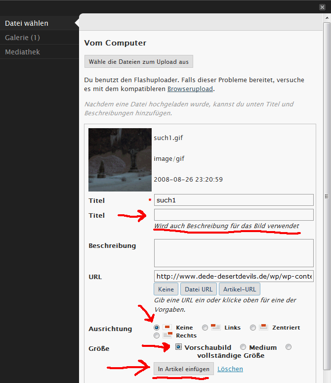Screen dimensions: 331x383
Task: Click the Zentriert alignment icon
Action: [263, 328]
